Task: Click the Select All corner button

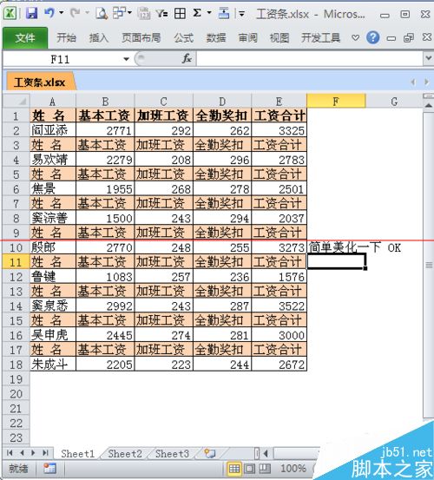Action: (16, 102)
